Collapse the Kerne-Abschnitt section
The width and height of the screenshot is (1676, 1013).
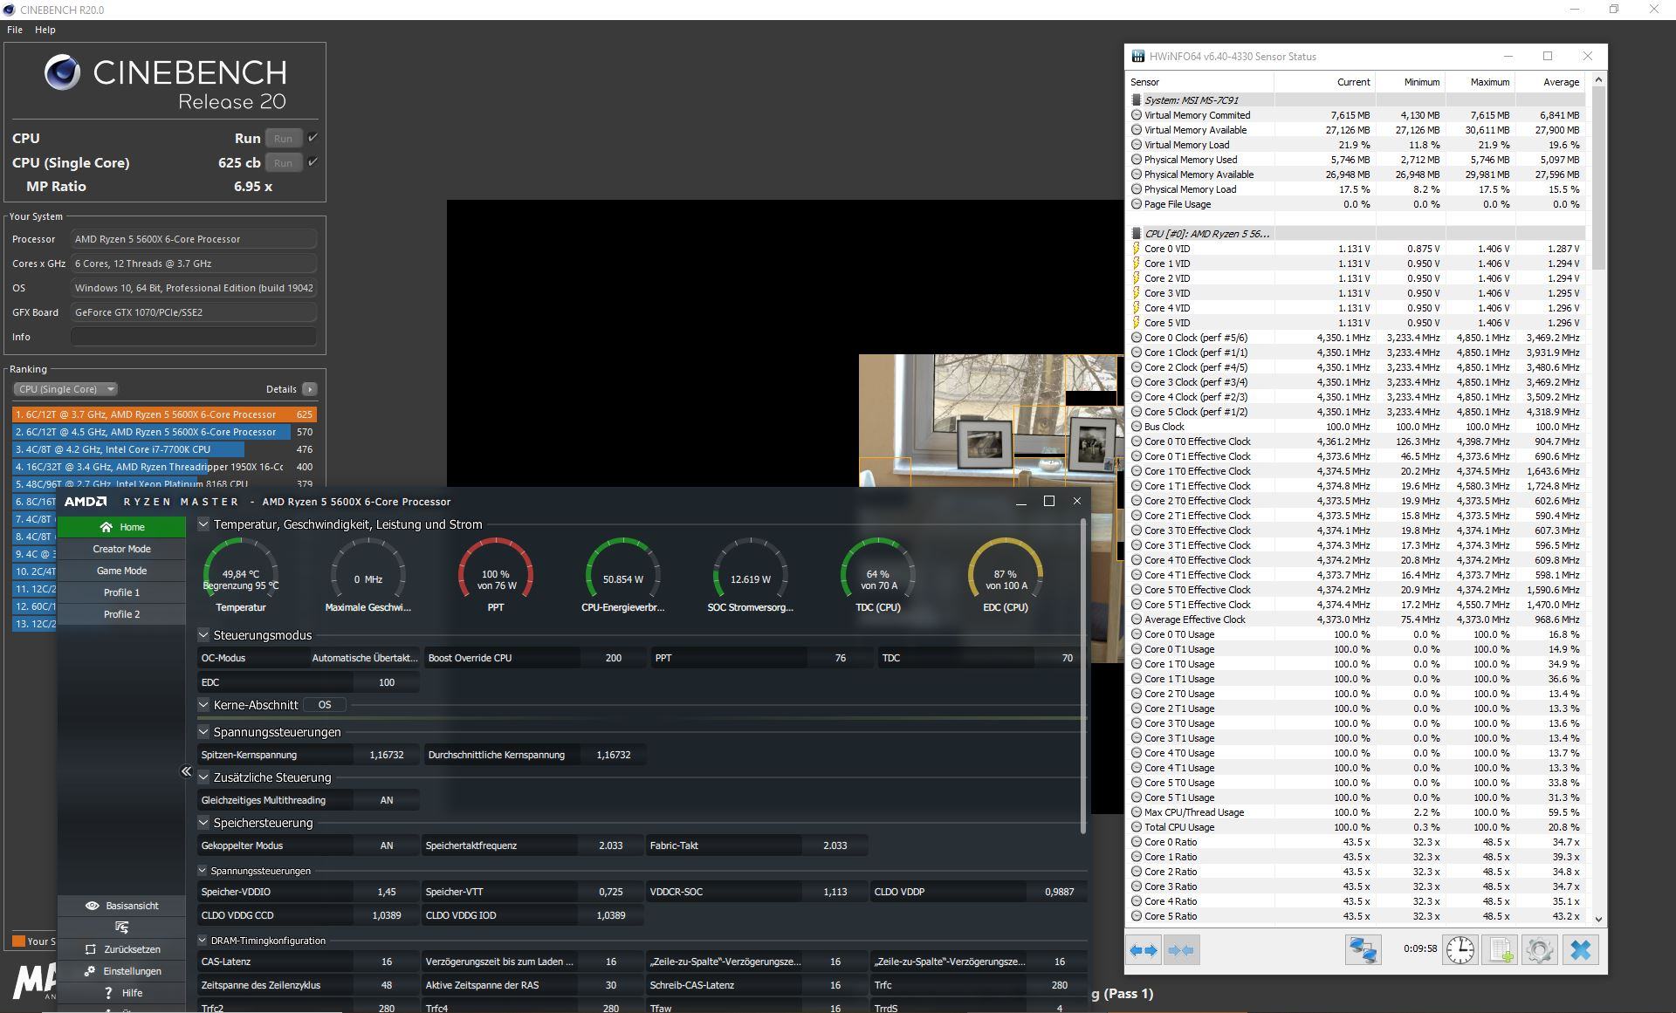[x=203, y=705]
